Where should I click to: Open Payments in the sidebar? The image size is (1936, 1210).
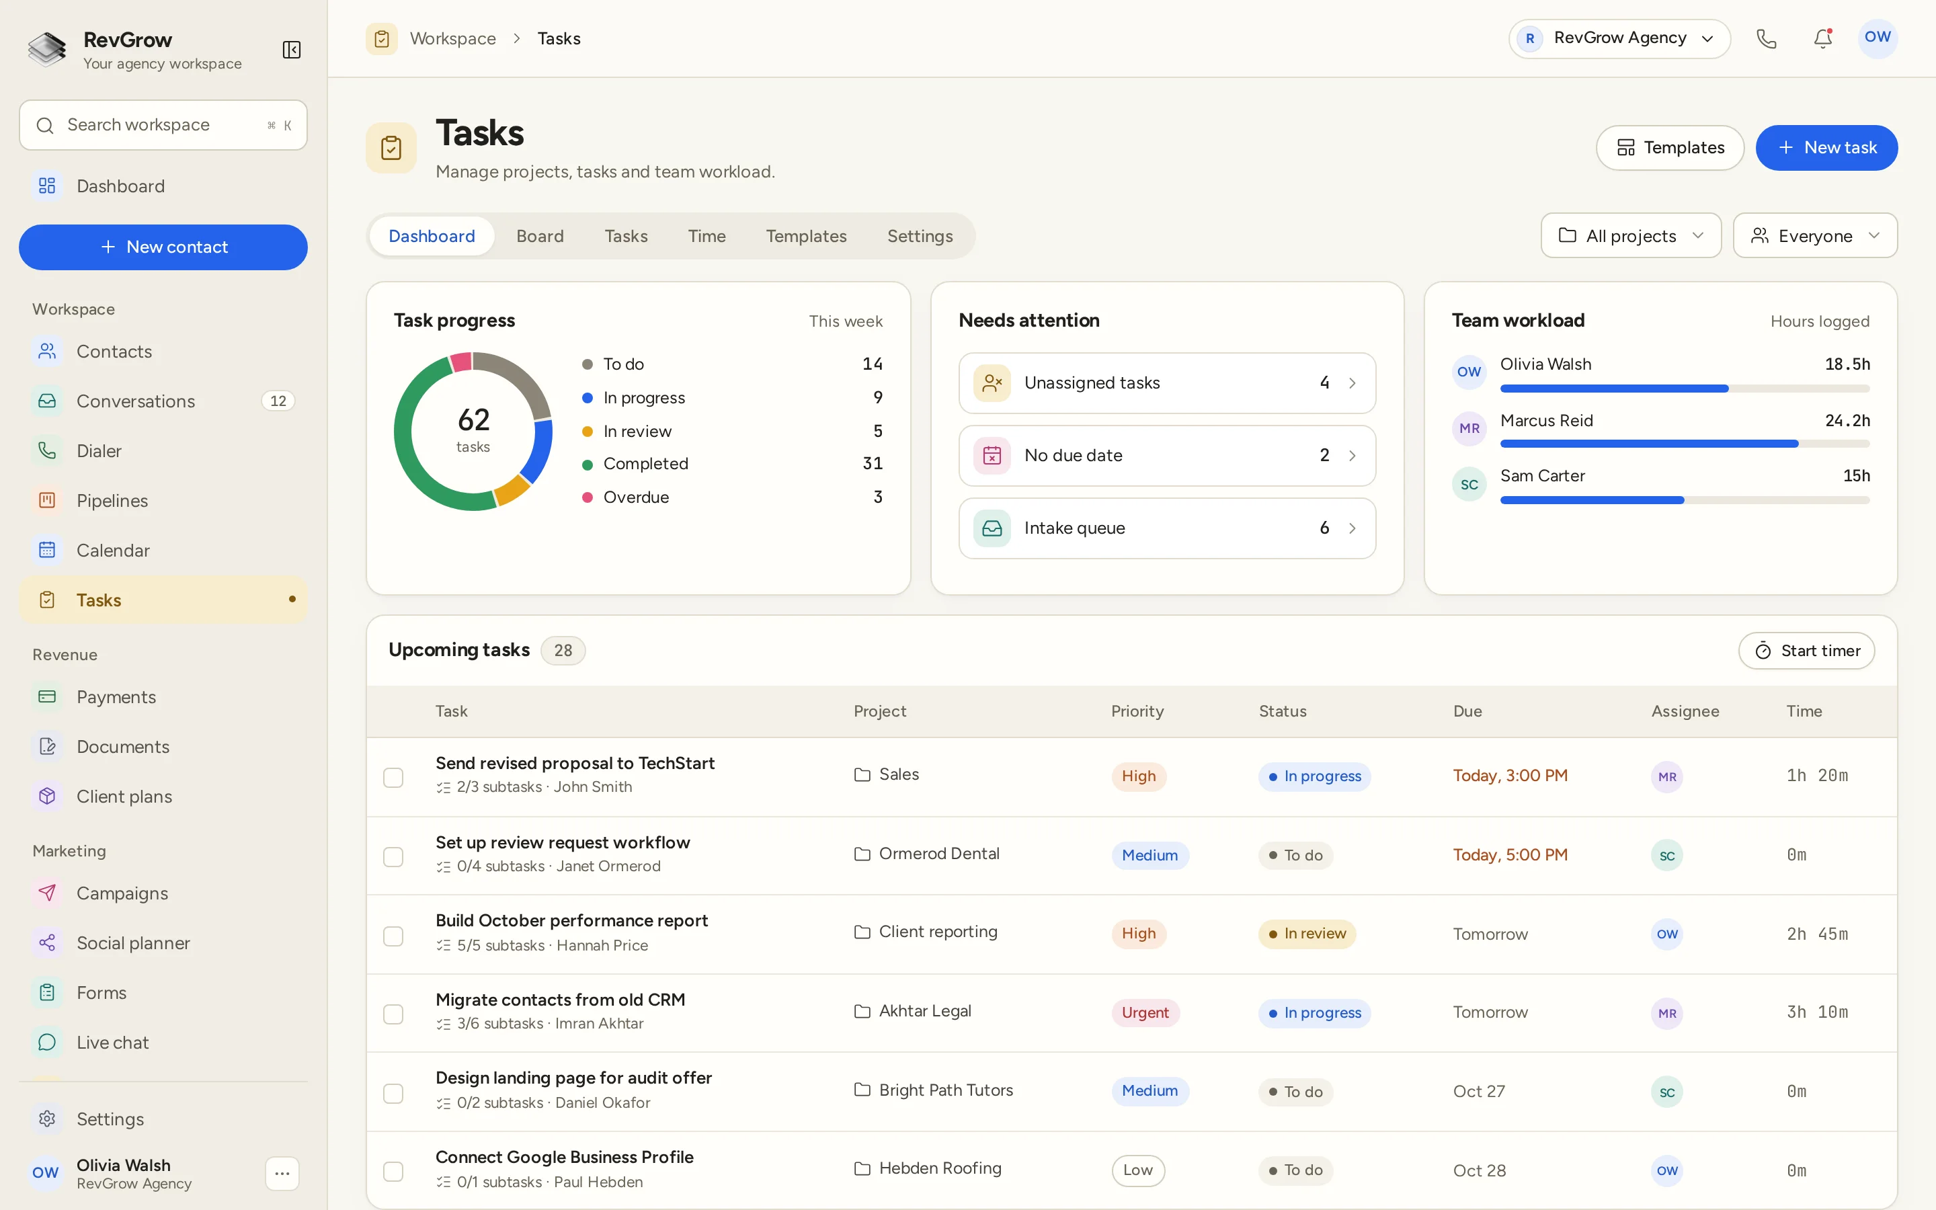click(163, 697)
